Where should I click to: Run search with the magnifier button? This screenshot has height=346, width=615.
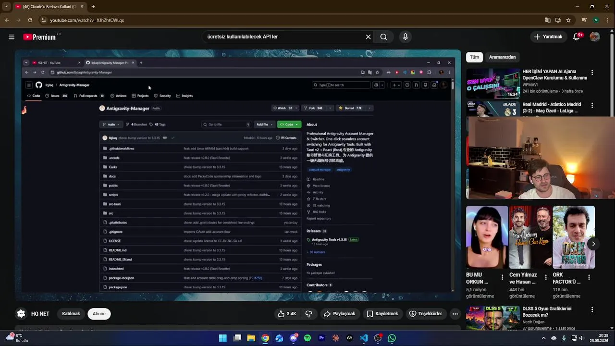point(383,37)
